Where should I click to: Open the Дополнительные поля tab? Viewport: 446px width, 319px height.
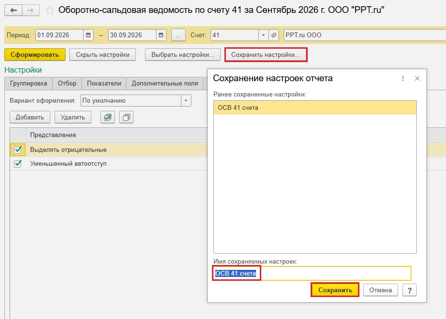pyautogui.click(x=165, y=84)
